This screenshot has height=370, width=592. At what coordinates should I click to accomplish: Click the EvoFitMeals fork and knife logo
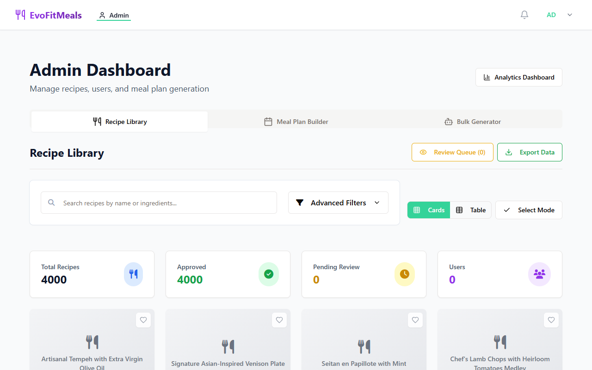[x=20, y=14]
